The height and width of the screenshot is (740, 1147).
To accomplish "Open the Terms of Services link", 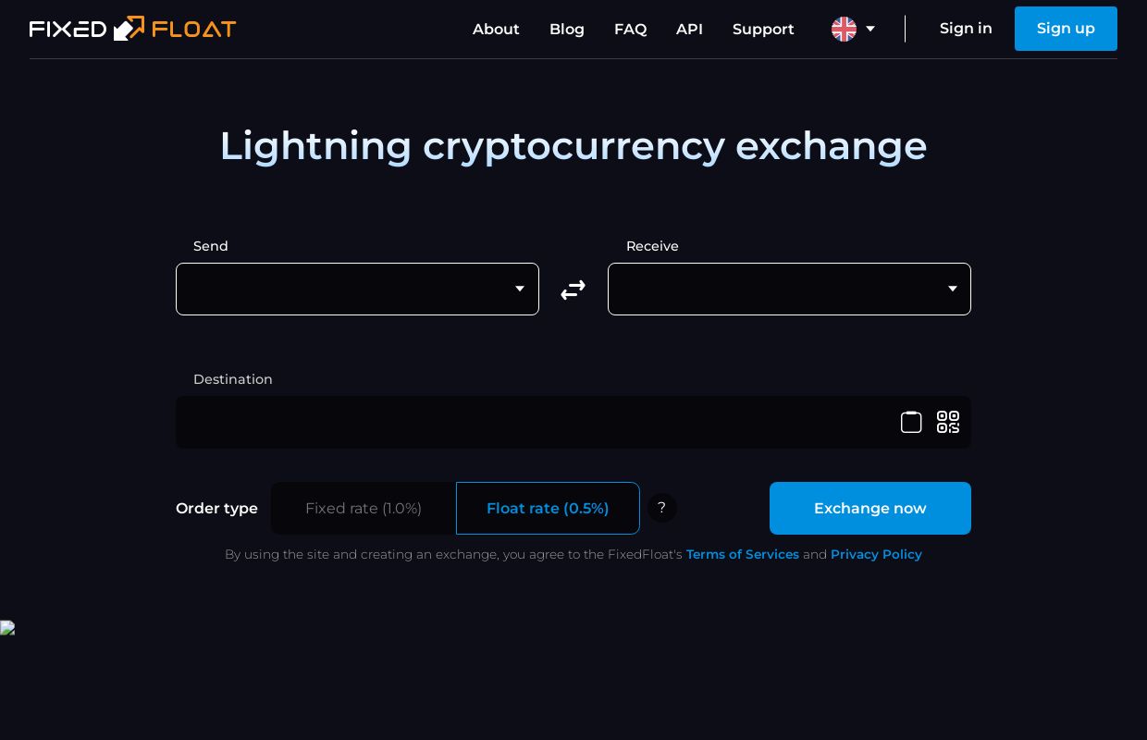I will pos(743,554).
